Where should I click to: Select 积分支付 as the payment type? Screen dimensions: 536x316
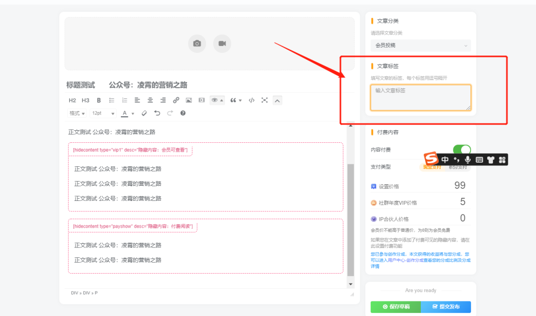pos(458,166)
